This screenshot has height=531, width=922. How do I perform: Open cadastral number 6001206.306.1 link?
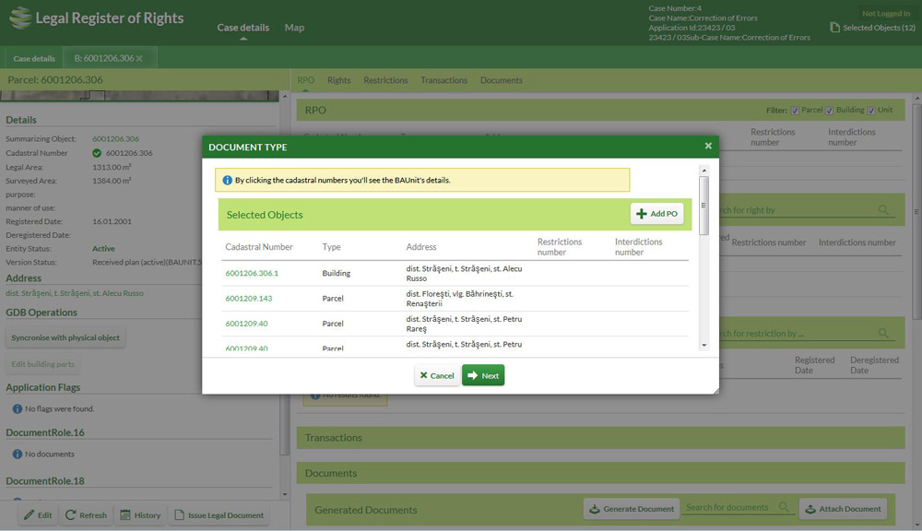pos(252,273)
